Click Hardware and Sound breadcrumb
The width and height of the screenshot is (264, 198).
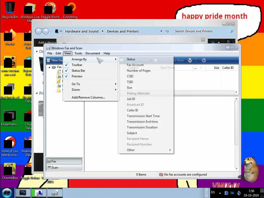pyautogui.click(x=82, y=31)
